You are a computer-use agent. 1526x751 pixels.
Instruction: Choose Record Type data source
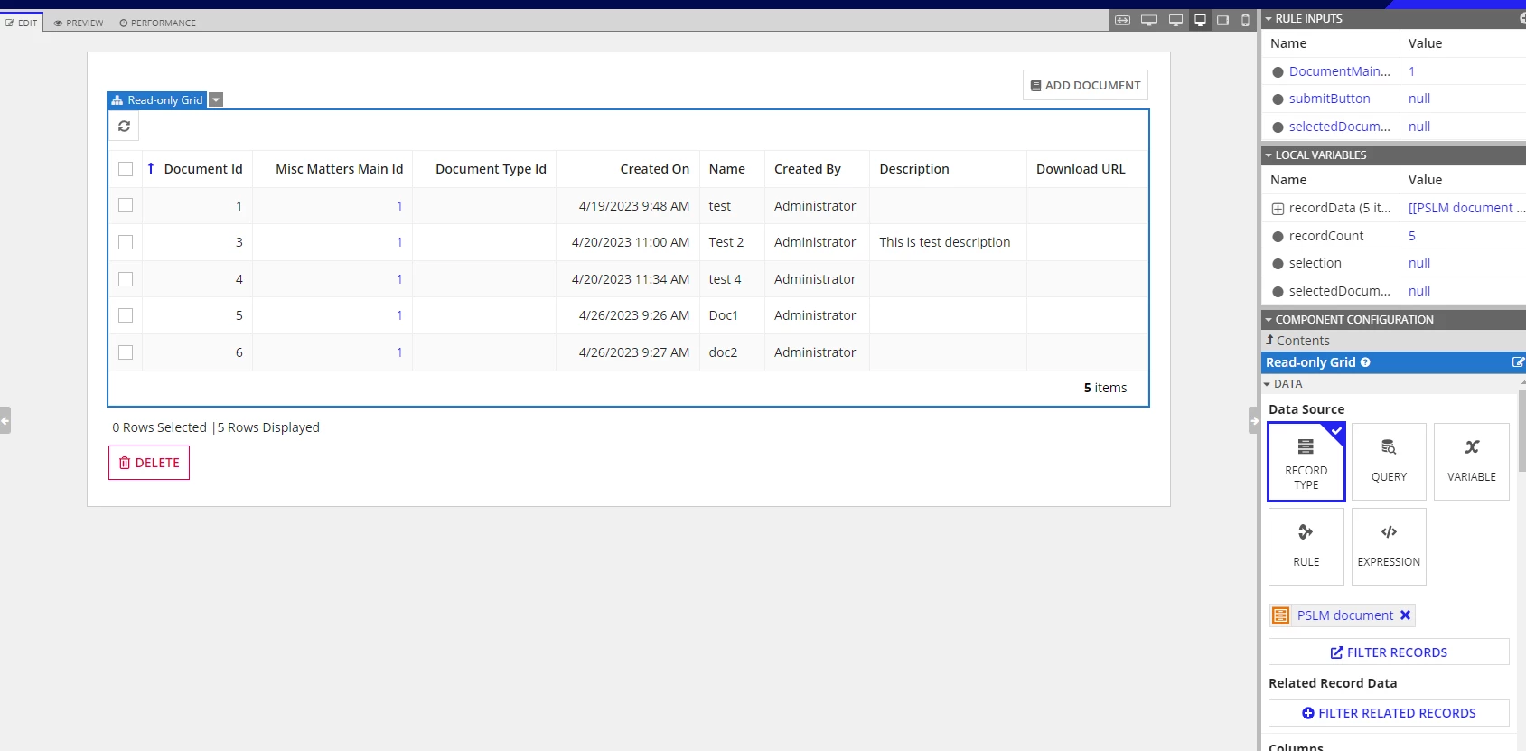1306,462
